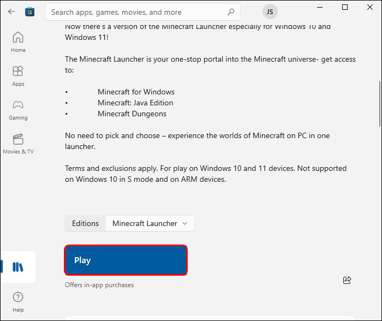Click the search apps input field

pyautogui.click(x=136, y=11)
